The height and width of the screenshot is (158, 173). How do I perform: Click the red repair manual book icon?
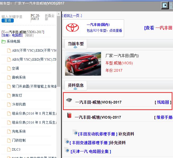pyautogui.click(x=69, y=115)
